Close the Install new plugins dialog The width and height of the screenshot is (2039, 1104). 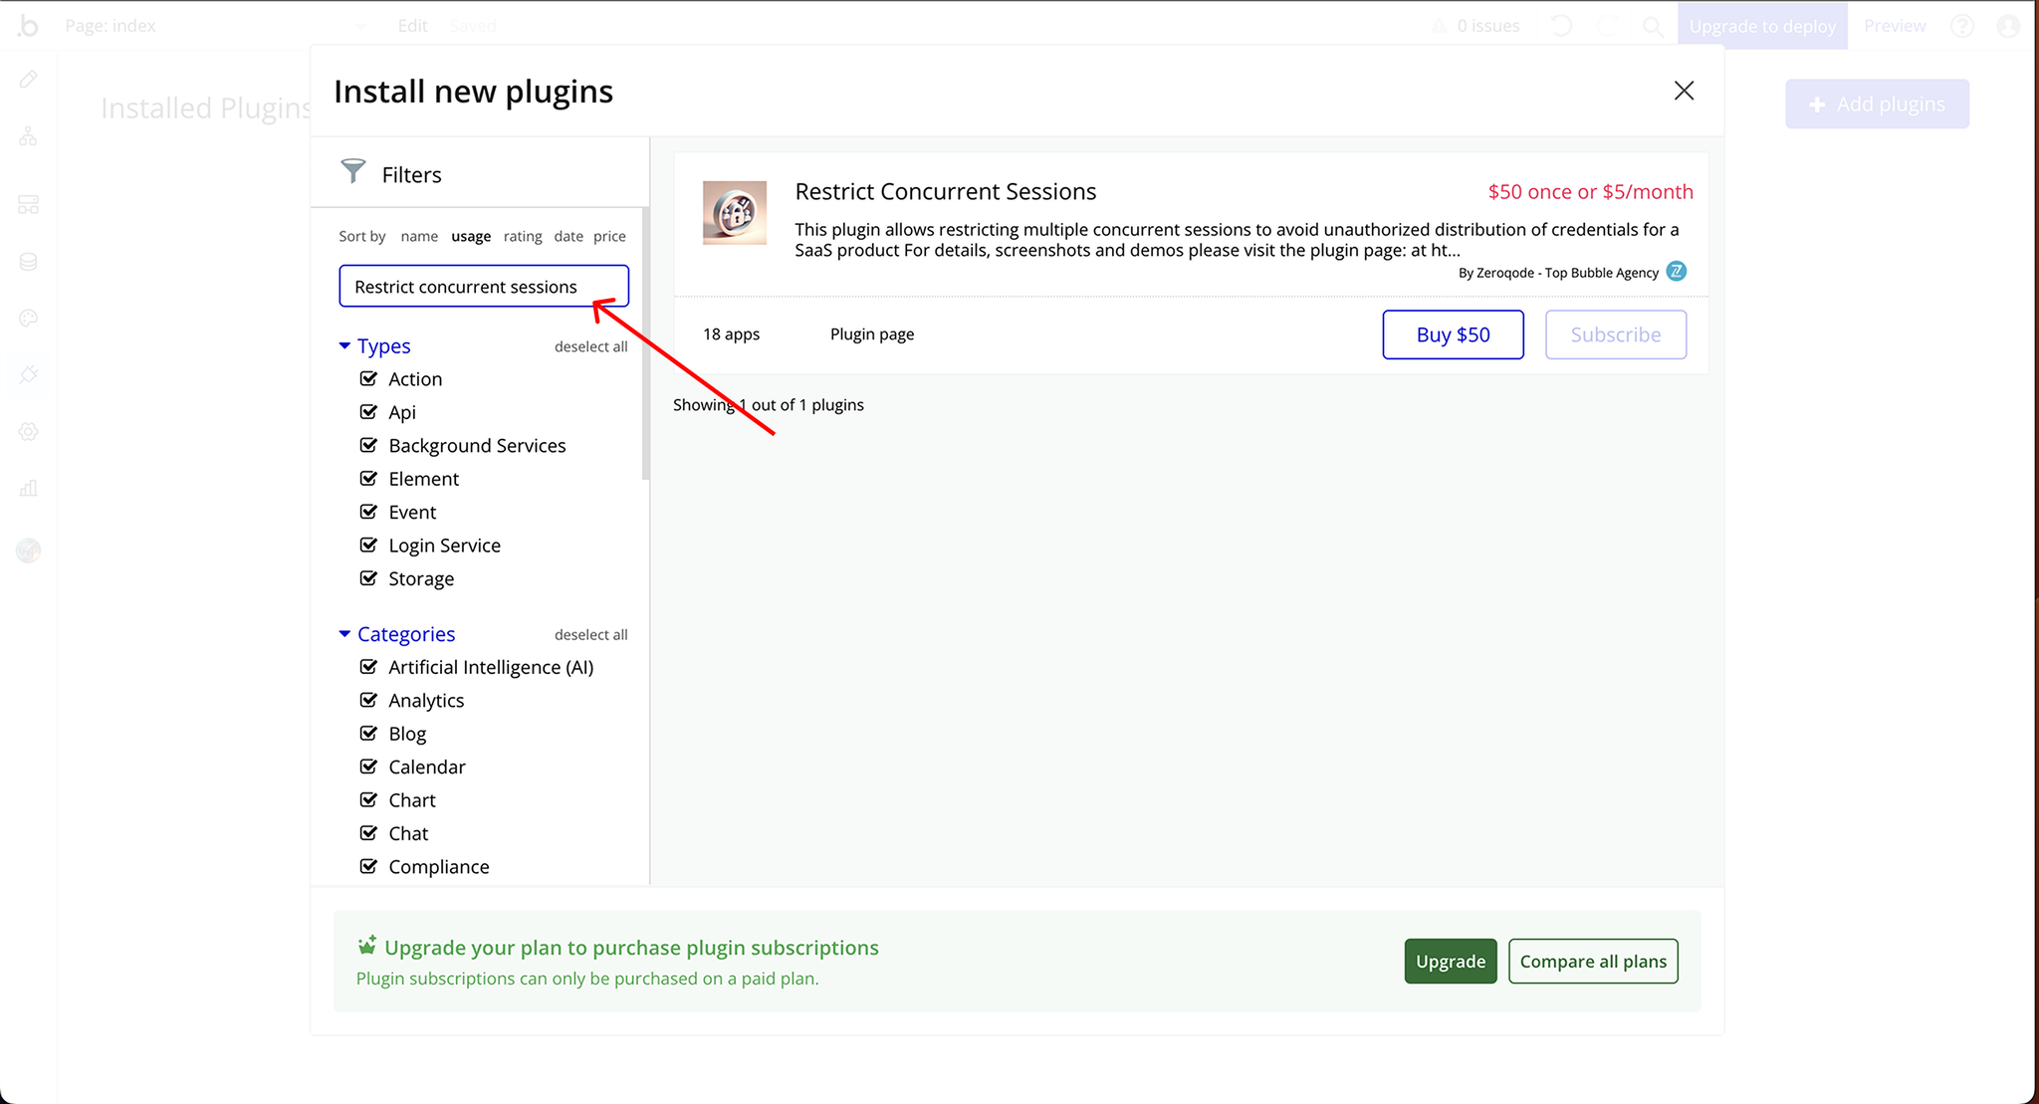pyautogui.click(x=1684, y=91)
